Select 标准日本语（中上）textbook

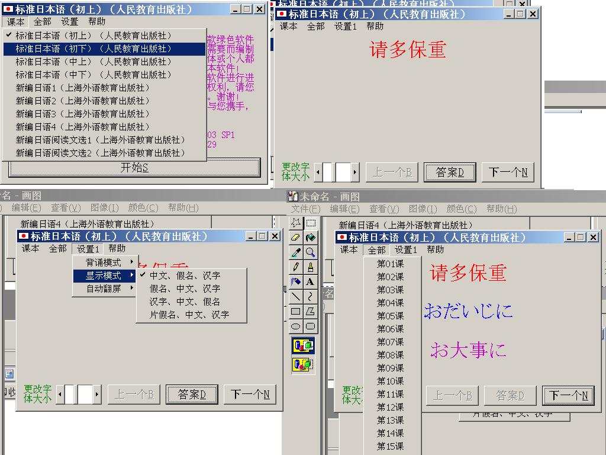point(104,62)
